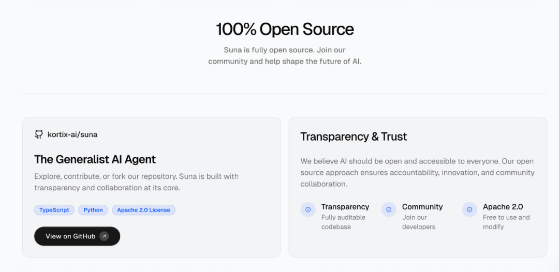559x272 pixels.
Task: Click the GitHub octocat icon
Action: (38, 134)
